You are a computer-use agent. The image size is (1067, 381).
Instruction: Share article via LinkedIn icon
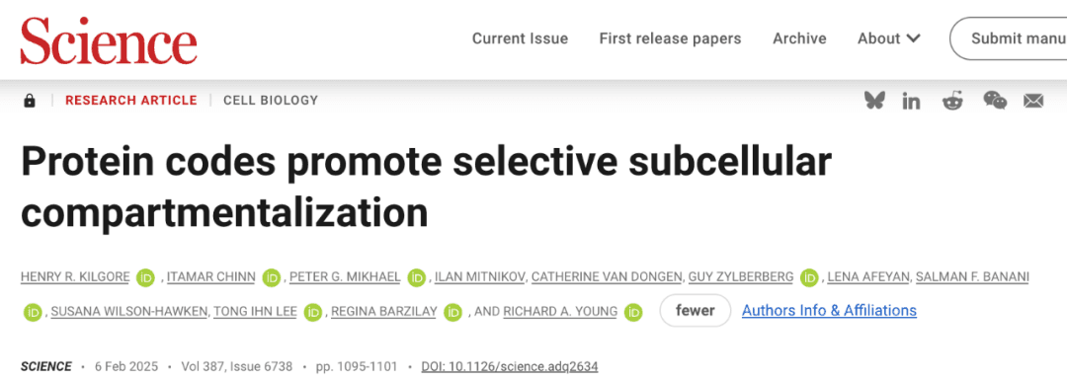tap(911, 102)
